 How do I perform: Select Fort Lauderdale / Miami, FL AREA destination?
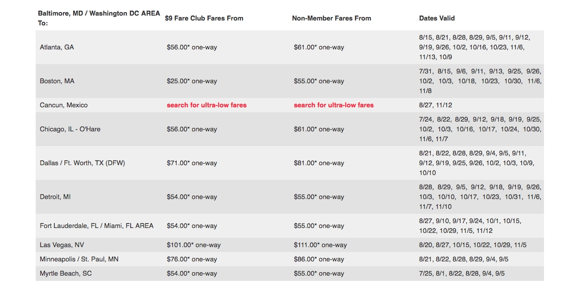click(x=96, y=226)
